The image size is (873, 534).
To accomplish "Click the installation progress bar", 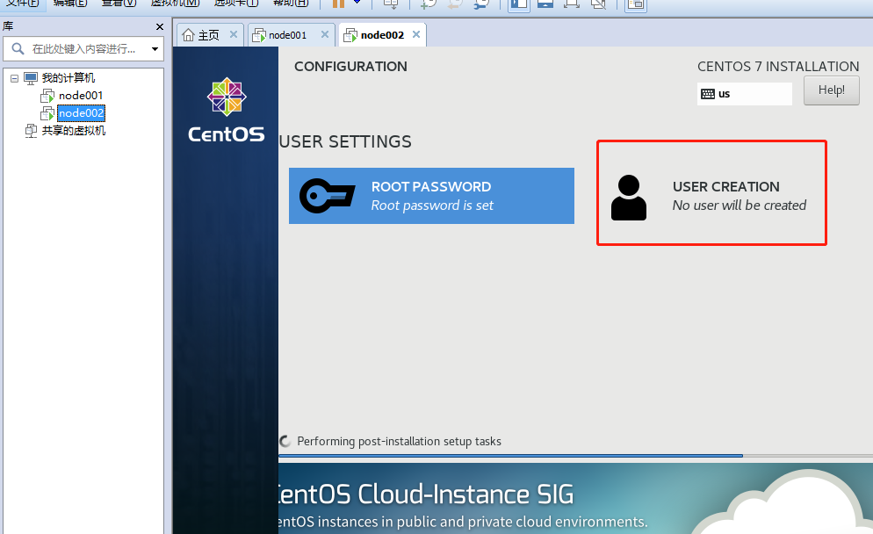I will click(509, 456).
